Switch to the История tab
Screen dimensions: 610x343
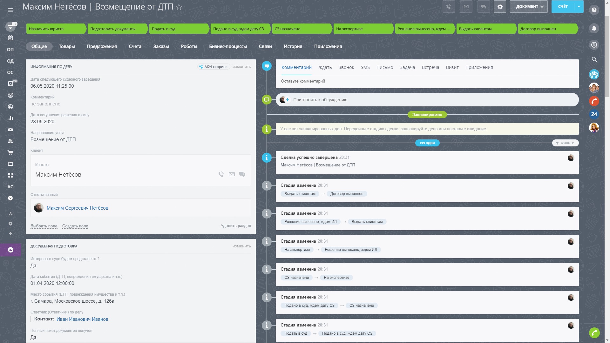tap(293, 46)
